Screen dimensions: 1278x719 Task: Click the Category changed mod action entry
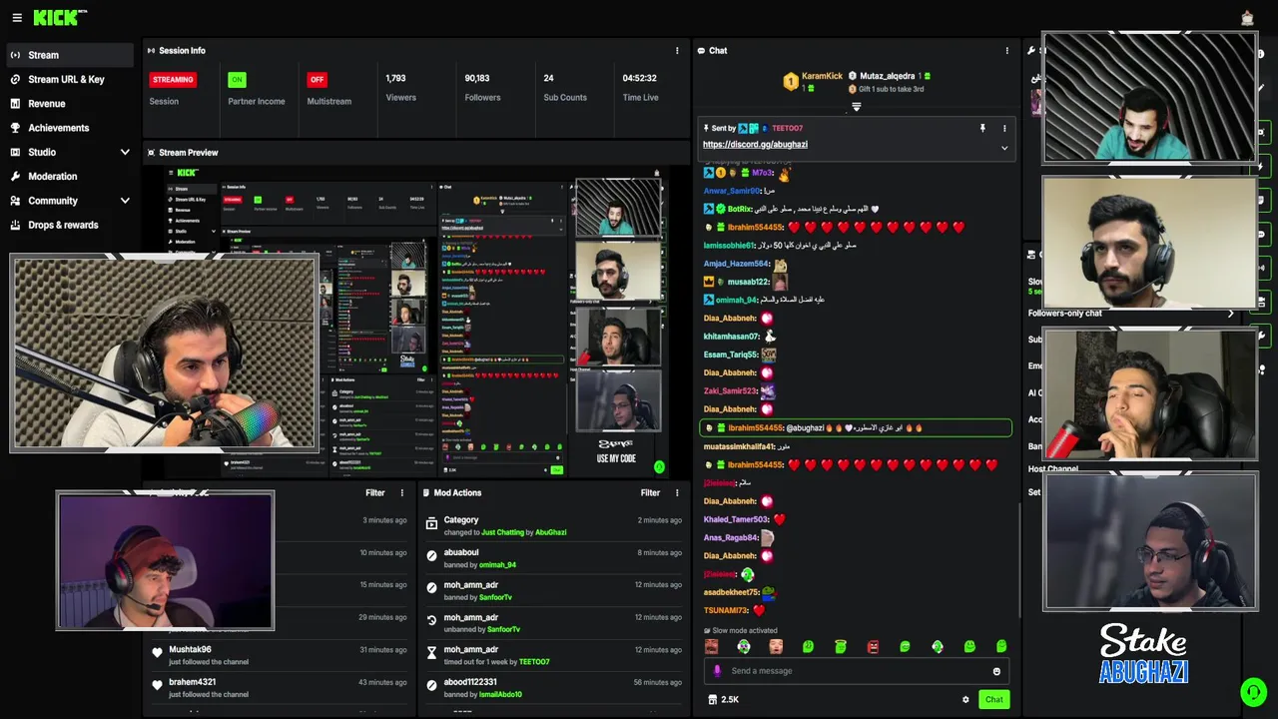pos(553,525)
